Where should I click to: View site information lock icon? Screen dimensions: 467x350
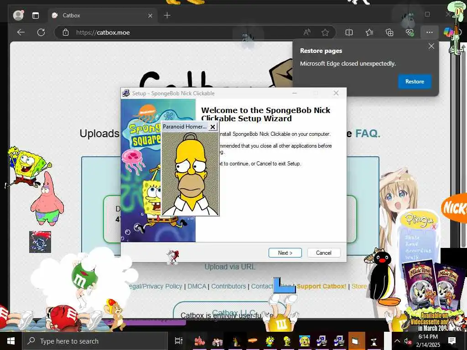coord(66,32)
